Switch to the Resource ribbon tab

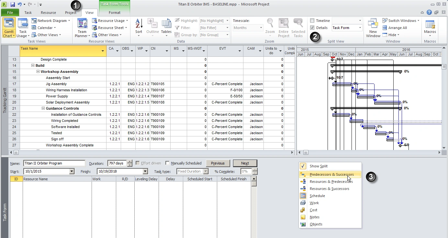tap(48, 13)
